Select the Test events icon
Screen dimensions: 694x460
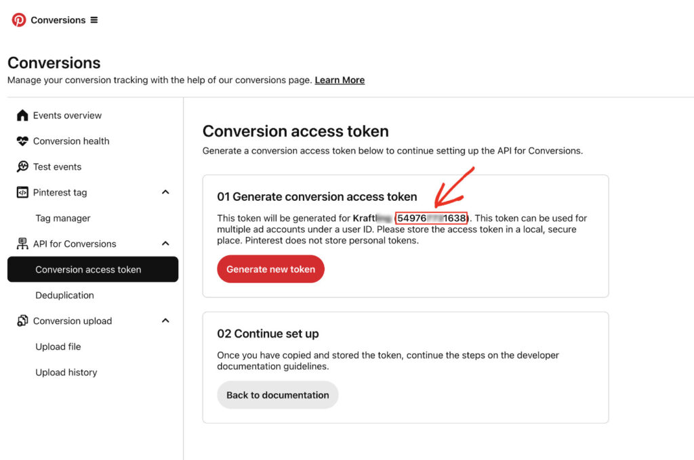(22, 166)
